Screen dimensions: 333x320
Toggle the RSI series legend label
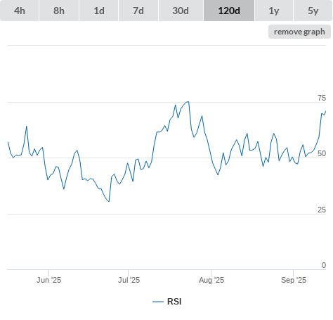coord(174,302)
